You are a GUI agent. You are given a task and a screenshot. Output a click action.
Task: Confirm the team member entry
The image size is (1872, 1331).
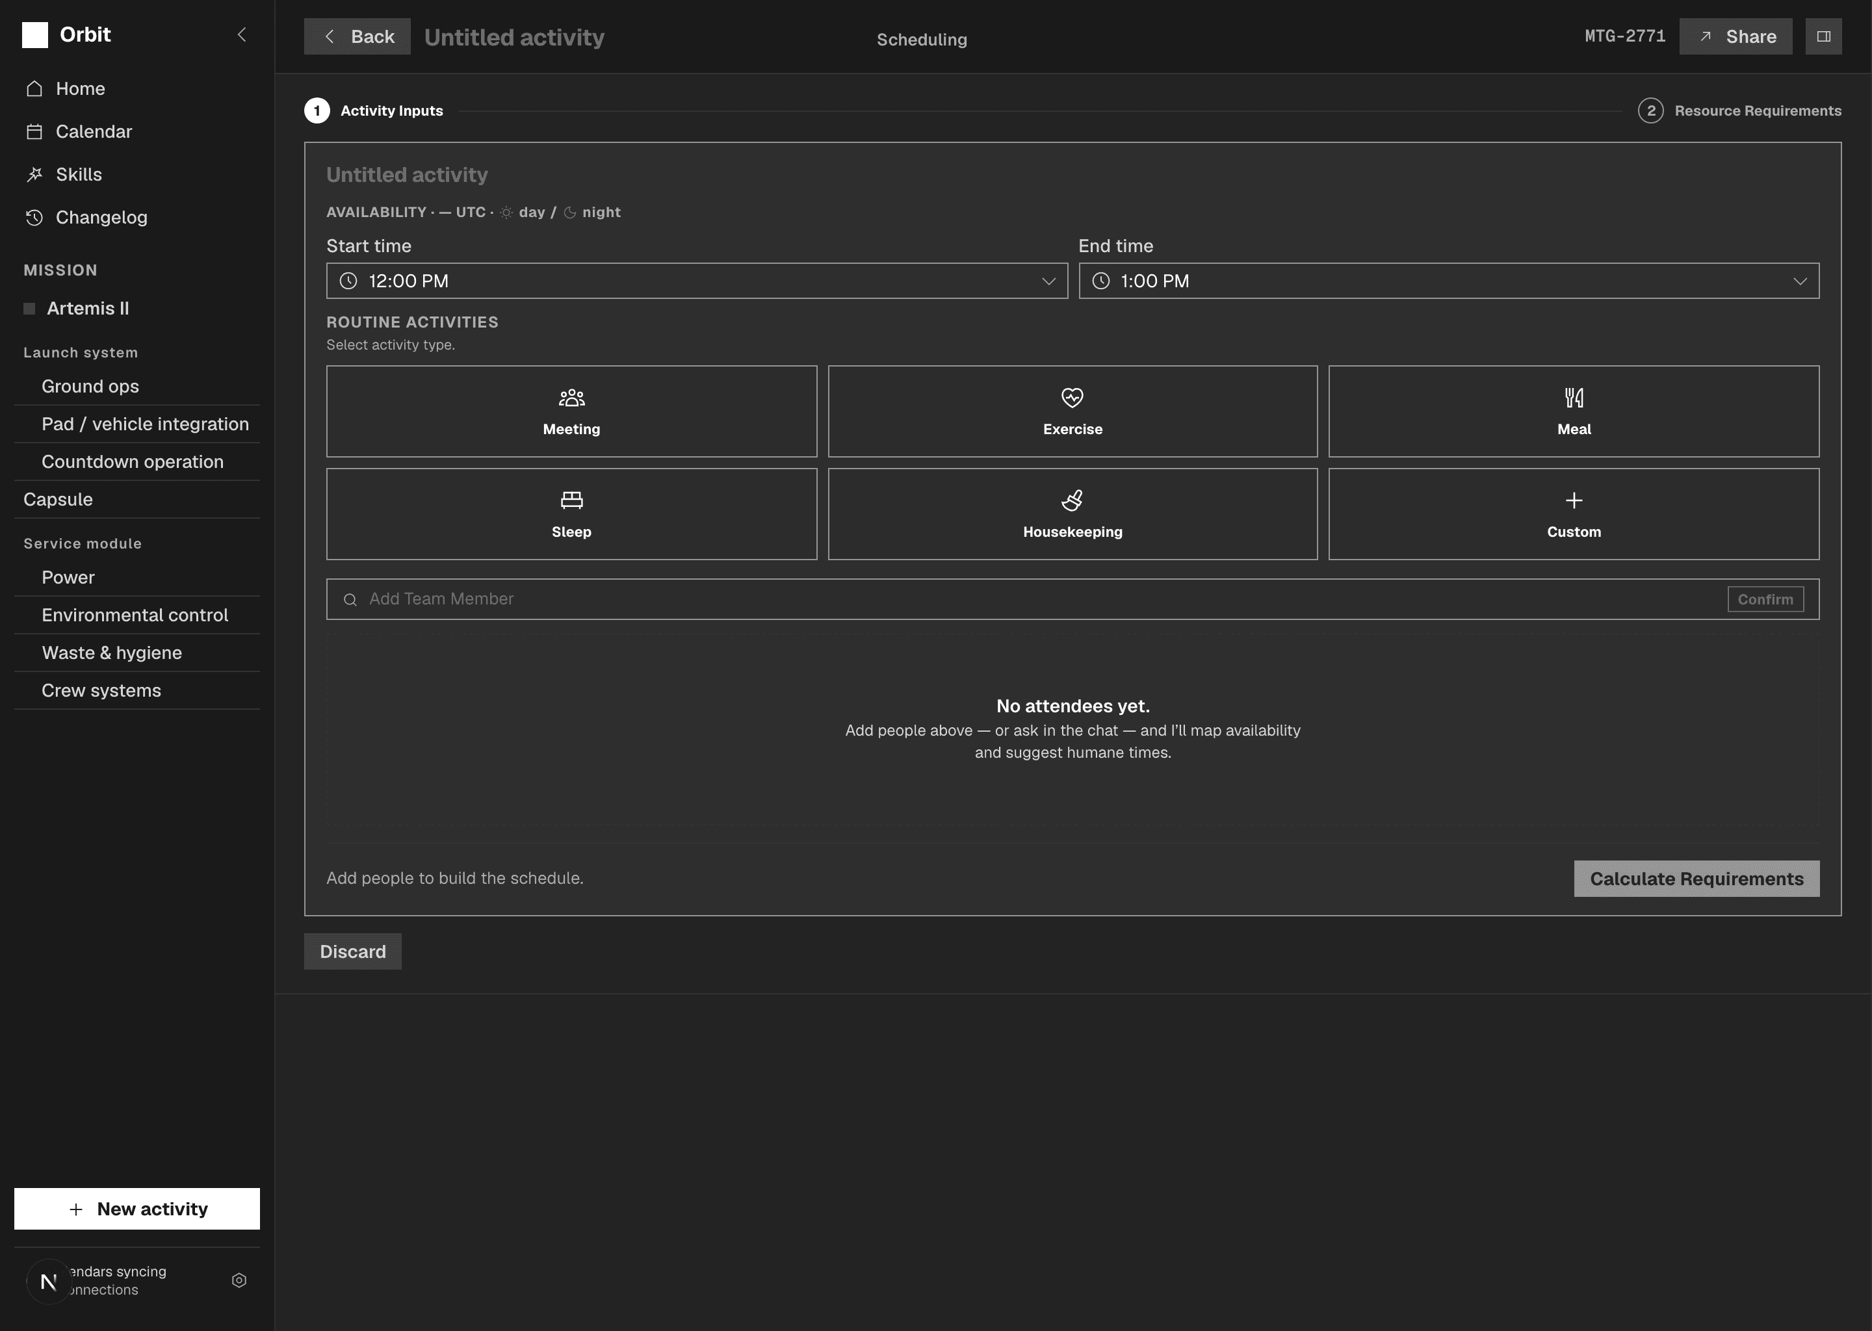[x=1765, y=599]
